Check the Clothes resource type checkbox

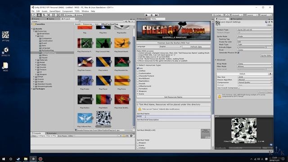[138, 71]
